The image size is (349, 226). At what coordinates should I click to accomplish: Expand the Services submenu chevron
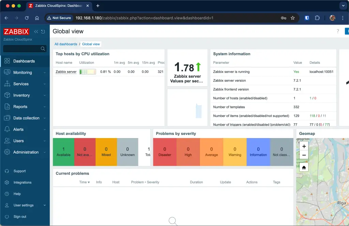(x=45, y=84)
